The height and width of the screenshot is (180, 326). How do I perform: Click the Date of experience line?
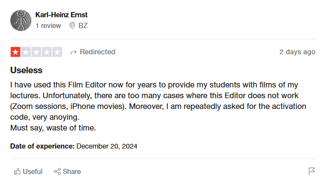[x=74, y=146]
